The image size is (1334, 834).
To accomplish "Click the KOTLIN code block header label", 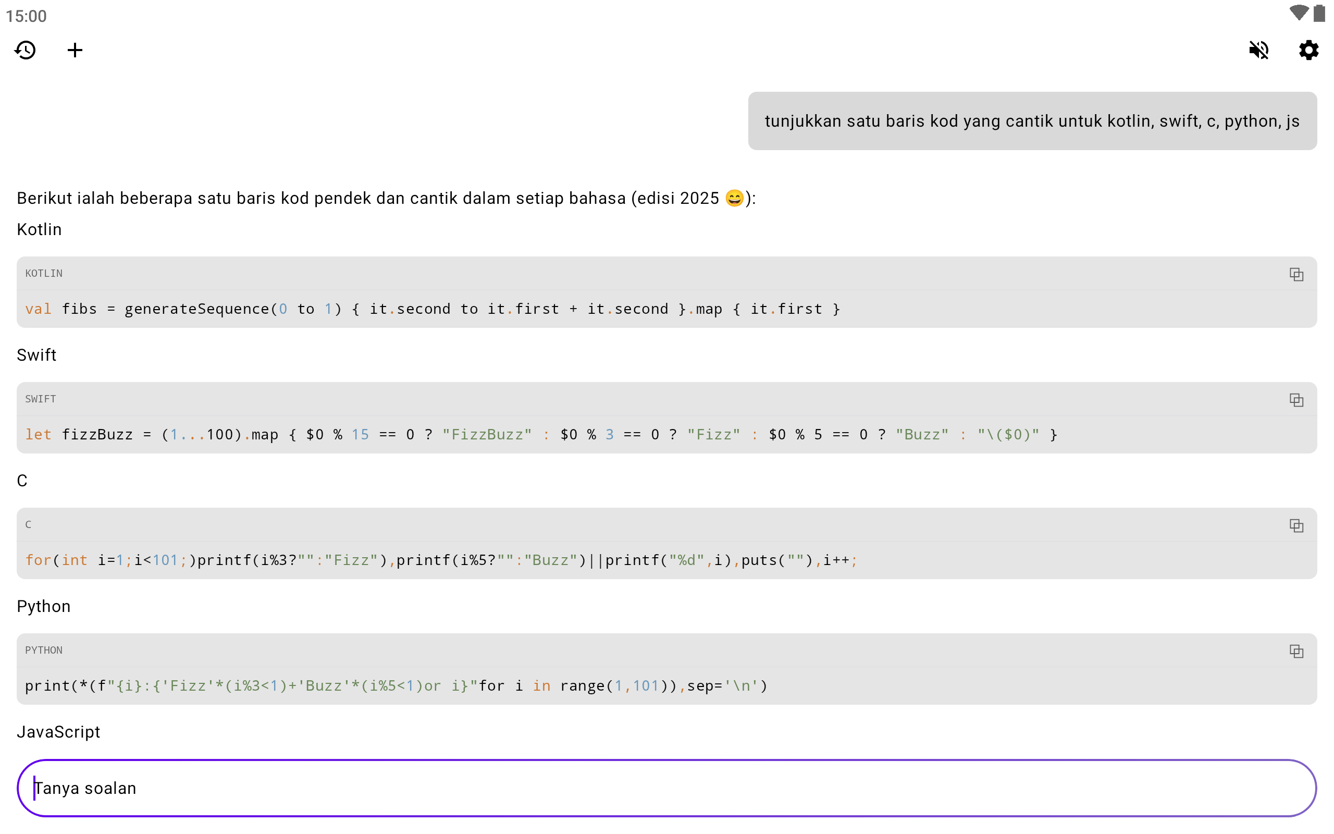I will [44, 274].
